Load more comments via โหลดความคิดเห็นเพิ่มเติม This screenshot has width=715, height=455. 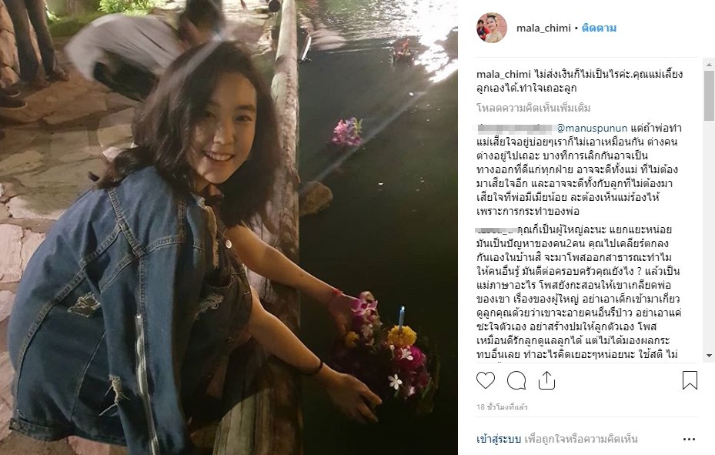coord(533,108)
